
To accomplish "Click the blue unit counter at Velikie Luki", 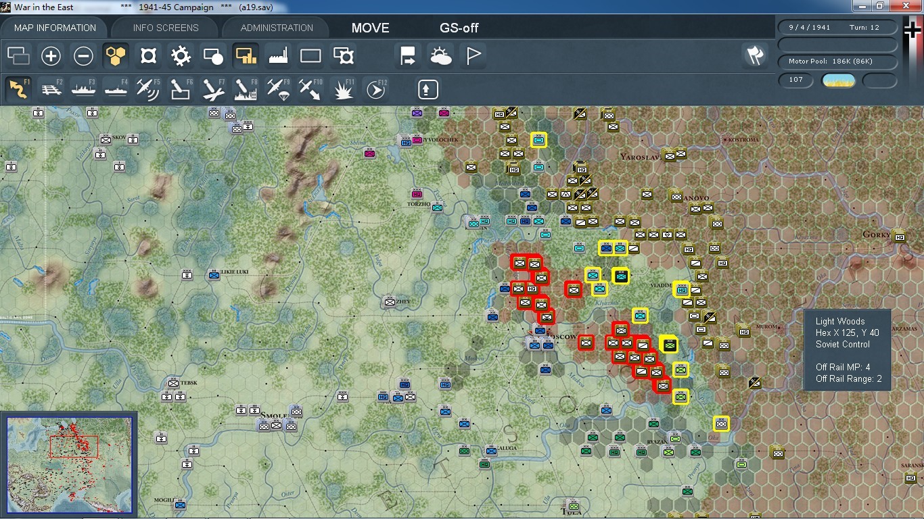I will pyautogui.click(x=214, y=275).
